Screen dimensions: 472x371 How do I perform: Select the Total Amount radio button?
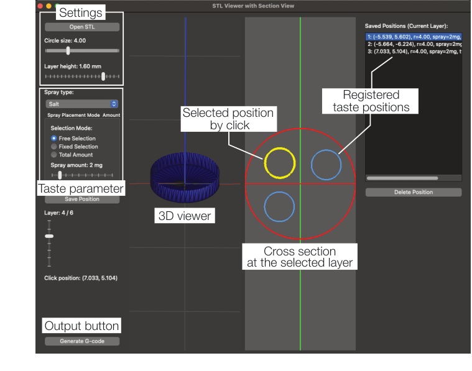click(54, 154)
